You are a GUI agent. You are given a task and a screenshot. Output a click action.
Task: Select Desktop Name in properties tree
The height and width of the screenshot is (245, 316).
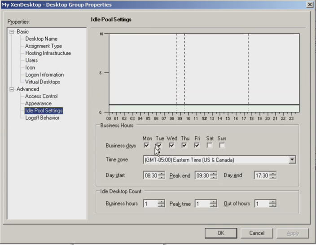coord(41,39)
